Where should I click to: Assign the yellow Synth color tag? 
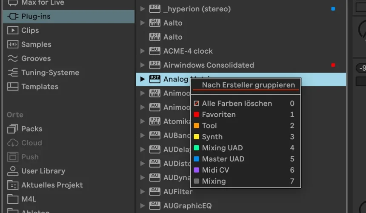[212, 137]
